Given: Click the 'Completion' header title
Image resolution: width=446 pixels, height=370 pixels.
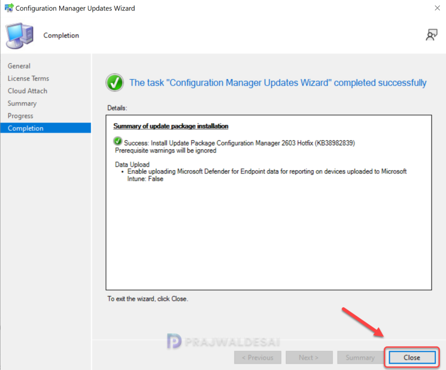Looking at the screenshot, I should 61,35.
